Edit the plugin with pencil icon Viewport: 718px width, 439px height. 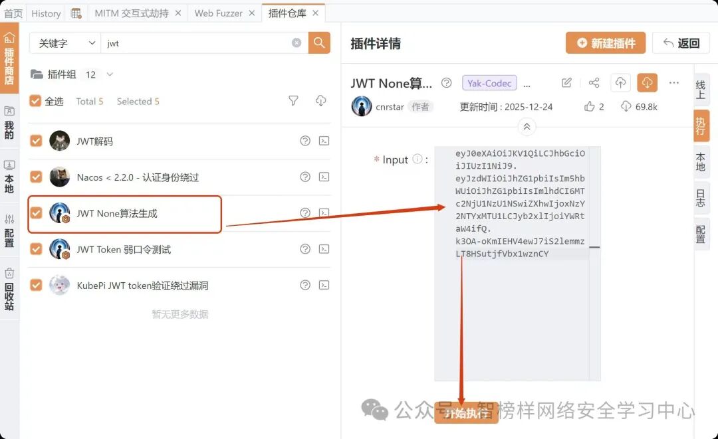(566, 83)
